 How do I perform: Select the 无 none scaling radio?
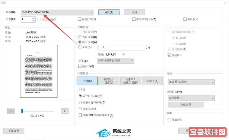80,89
